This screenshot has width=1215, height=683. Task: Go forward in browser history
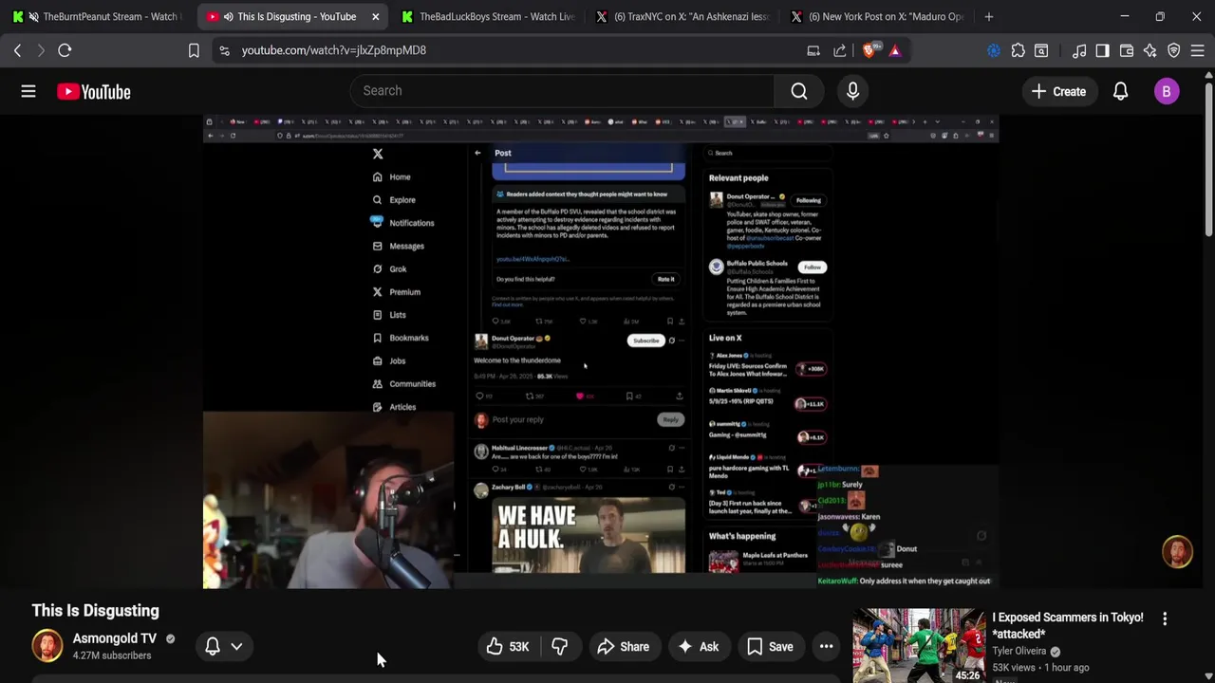tap(41, 50)
